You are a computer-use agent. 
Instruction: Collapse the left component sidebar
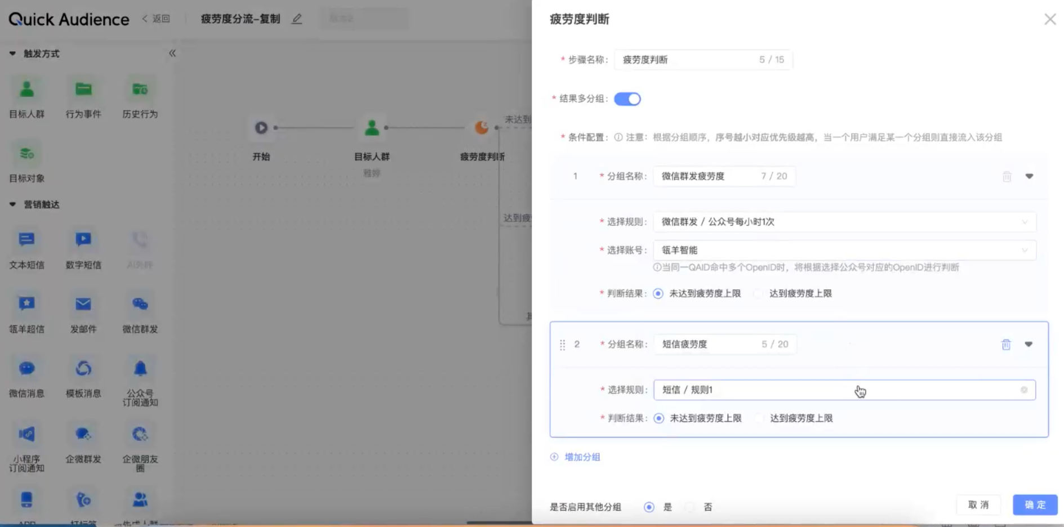point(172,53)
